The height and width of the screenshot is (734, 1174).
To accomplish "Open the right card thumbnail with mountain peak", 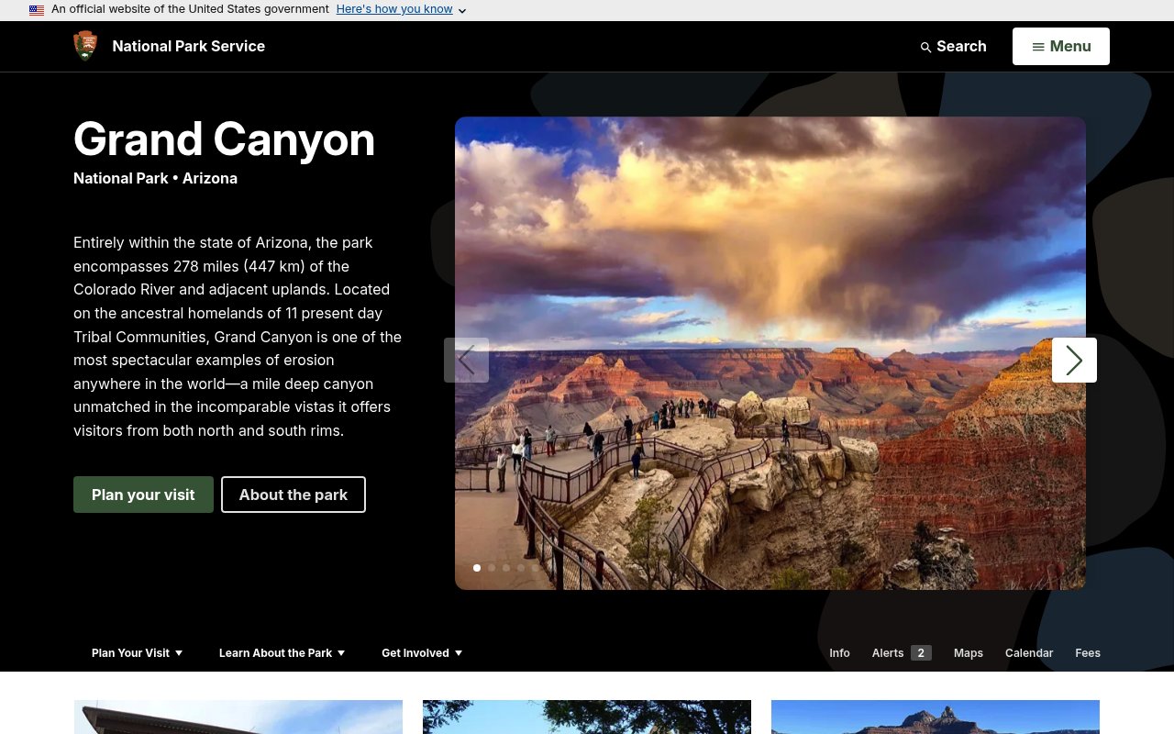I will click(x=936, y=717).
